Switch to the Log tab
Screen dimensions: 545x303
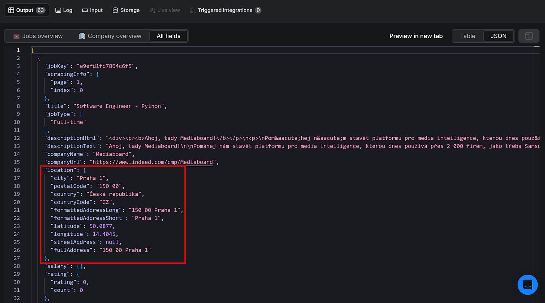click(x=64, y=10)
